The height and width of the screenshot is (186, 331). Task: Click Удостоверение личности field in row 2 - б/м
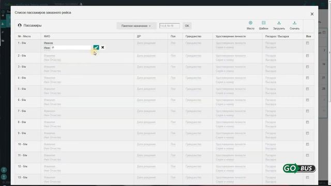(x=231, y=56)
